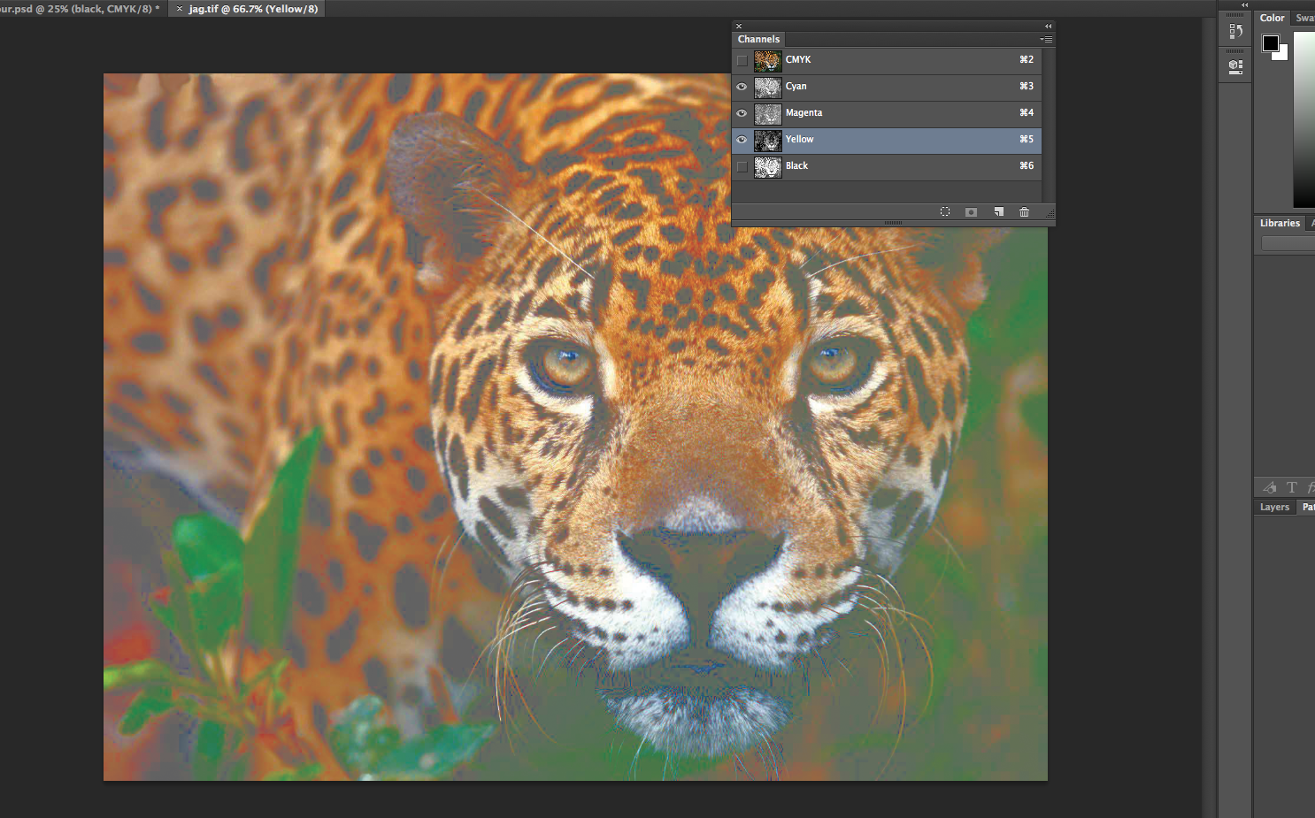Select the CMYK channel thumbnail
Image resolution: width=1315 pixels, height=818 pixels.
767,60
